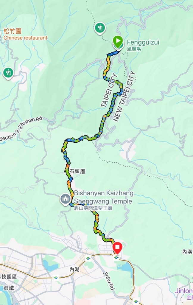
Task: Tap the 內溝 label on the right edge
Action: point(188,252)
